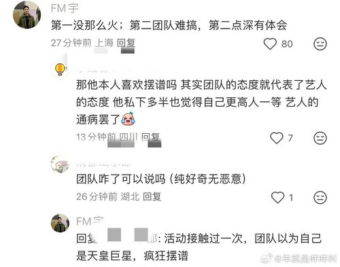The image size is (340, 267).
Task: Open the avatar of the 湖北 commenter
Action: click(60, 164)
